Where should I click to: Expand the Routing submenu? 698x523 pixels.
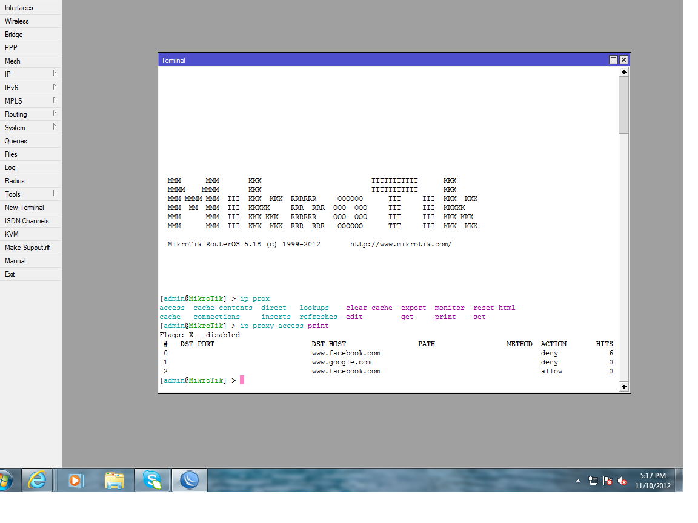30,114
